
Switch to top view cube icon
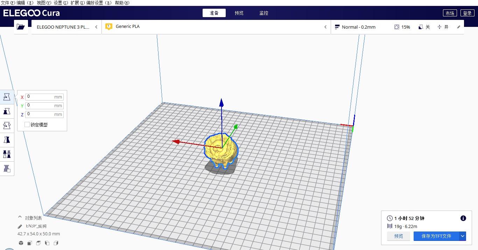point(38,243)
